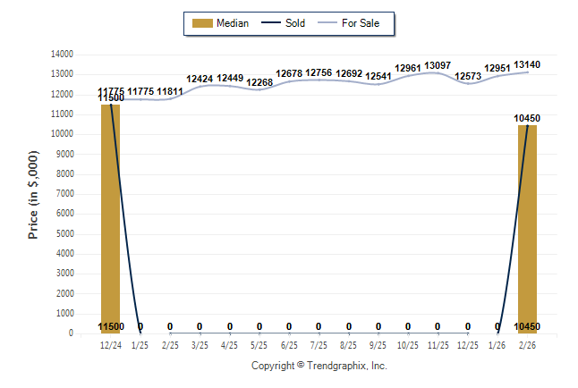Click the 10450 label above the 2/26 bar
The height and width of the screenshot is (388, 578).
point(527,118)
